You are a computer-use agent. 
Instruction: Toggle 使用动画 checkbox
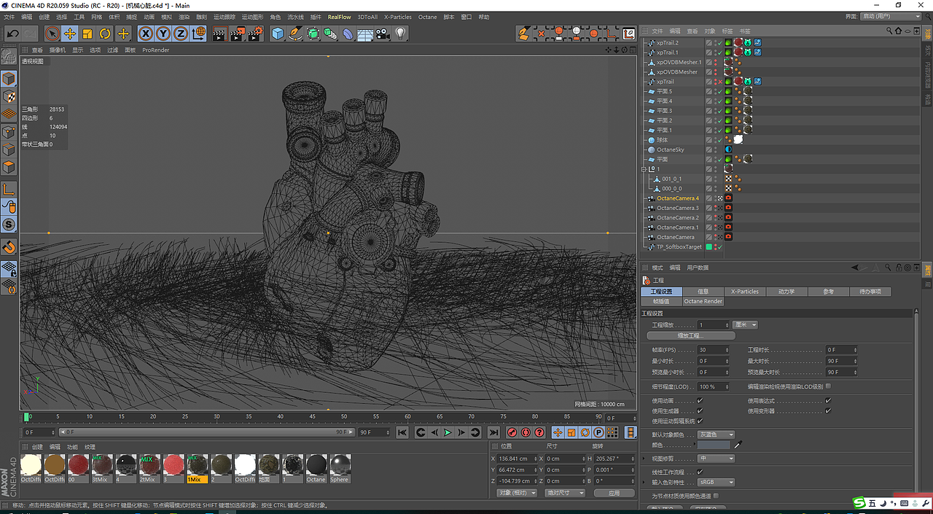pos(700,400)
